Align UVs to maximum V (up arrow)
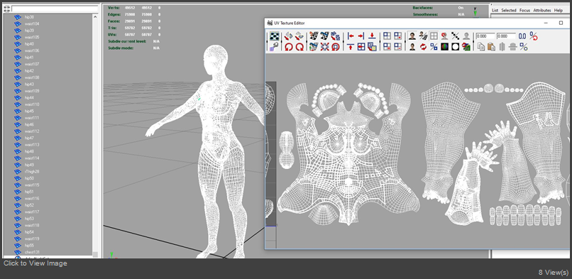The image size is (572, 279). click(x=350, y=47)
